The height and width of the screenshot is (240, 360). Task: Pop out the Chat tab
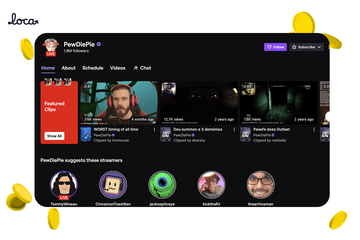[x=142, y=68]
